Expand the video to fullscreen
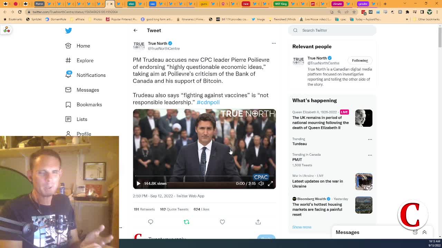 coord(270,184)
